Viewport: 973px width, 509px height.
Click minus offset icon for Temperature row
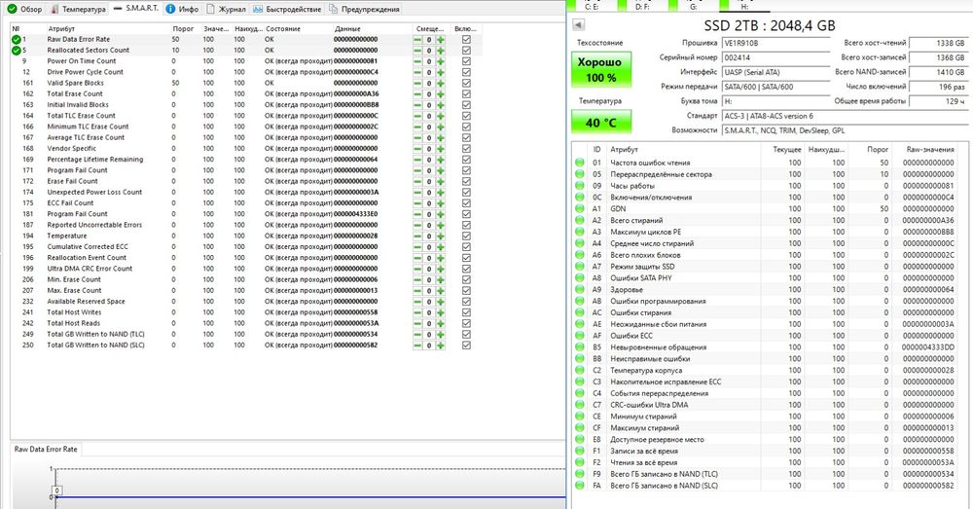tap(417, 236)
